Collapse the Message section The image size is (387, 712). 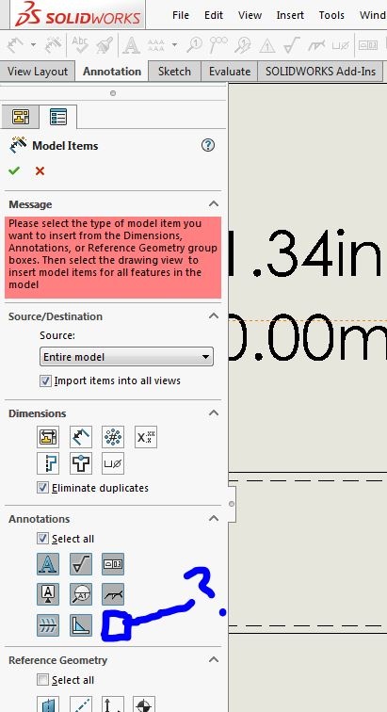[213, 203]
